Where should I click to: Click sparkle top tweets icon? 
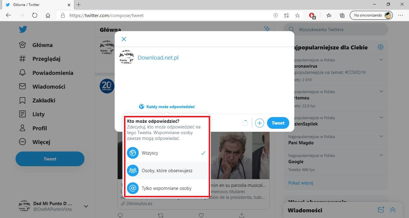tap(266, 29)
